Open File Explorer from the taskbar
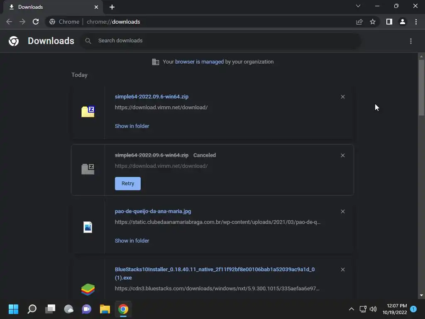Screen dimensions: 425x319 click(x=105, y=309)
